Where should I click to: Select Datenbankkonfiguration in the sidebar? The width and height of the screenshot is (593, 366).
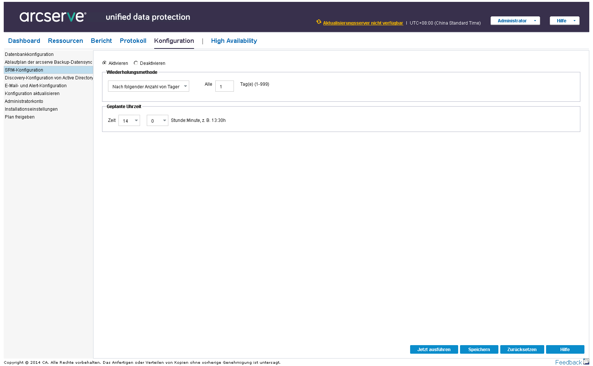tap(48, 54)
